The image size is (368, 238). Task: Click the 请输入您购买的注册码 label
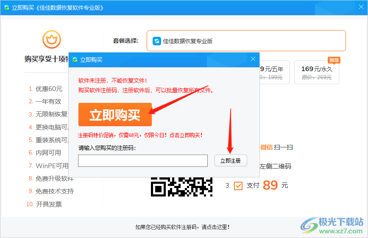pyautogui.click(x=107, y=148)
